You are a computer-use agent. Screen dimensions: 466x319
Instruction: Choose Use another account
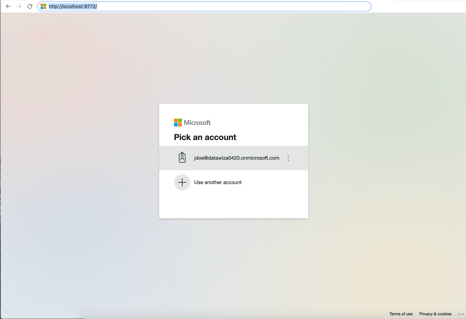click(x=234, y=182)
